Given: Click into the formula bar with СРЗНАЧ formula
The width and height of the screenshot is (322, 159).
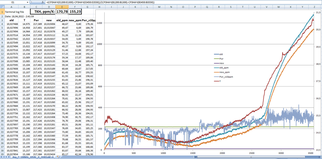Looking at the screenshot, I should coord(183,2).
